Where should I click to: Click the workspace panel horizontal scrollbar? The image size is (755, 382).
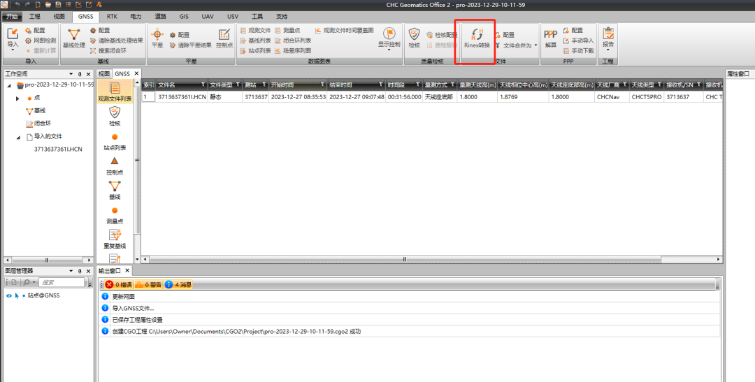point(47,260)
